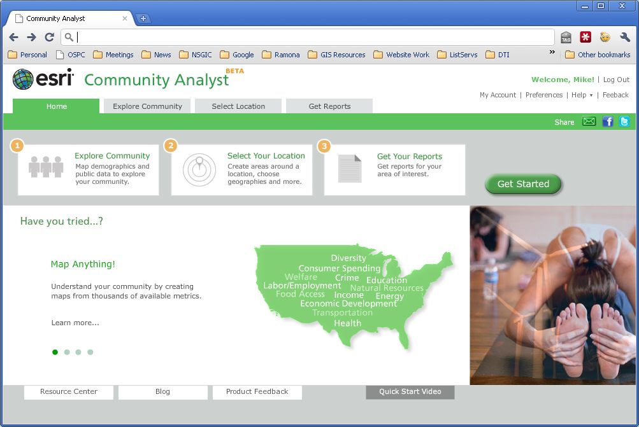Screen dimensions: 639x427
Task: Select the first slideshow dot
Action: [x=55, y=352]
